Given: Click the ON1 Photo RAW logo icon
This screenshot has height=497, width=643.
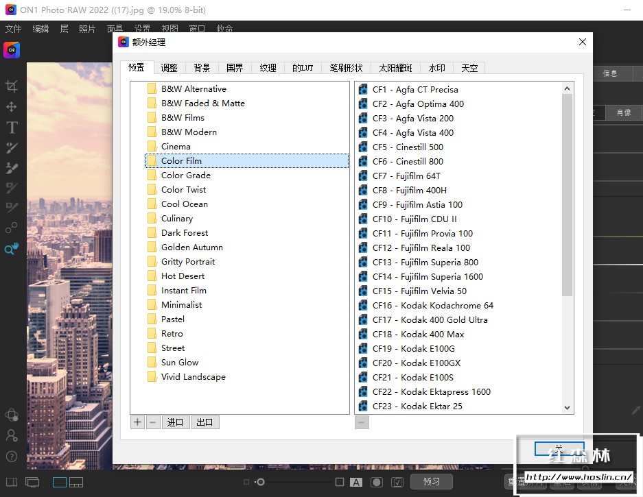Looking at the screenshot, I should click(12, 50).
